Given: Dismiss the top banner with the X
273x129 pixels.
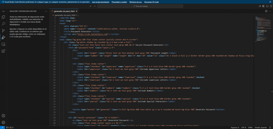Looking at the screenshot, I should (x=270, y=2).
